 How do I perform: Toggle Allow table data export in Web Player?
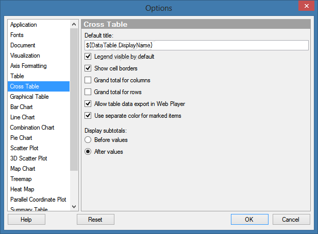tap(88, 104)
